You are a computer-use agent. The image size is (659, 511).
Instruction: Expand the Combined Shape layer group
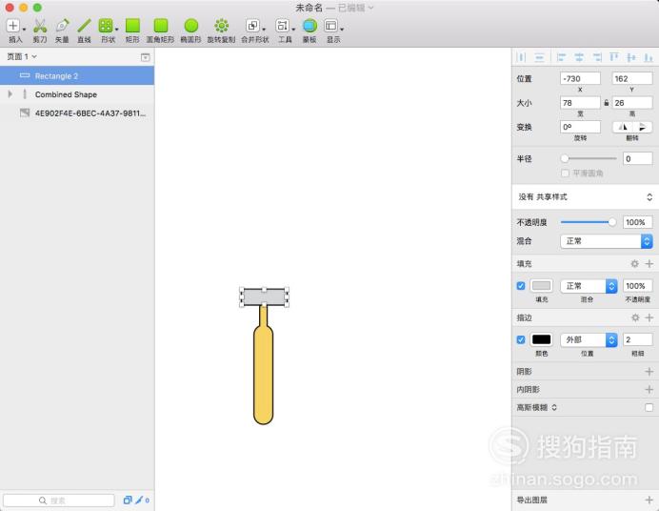pyautogui.click(x=10, y=94)
